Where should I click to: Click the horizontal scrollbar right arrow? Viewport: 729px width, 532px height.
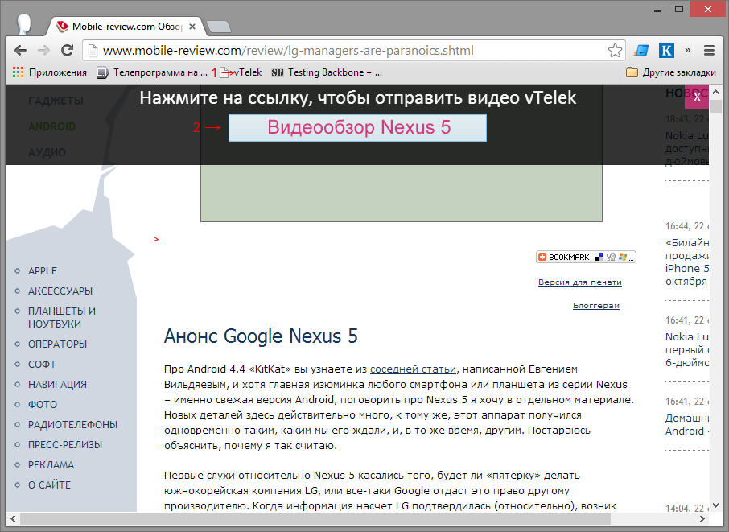coord(702,518)
